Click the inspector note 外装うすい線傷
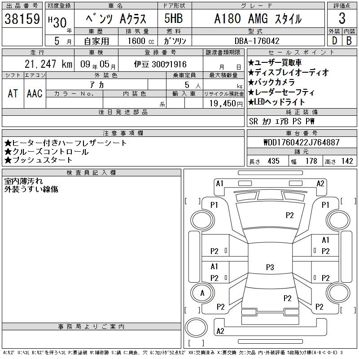This screenshot has height=359, width=359. point(31,189)
